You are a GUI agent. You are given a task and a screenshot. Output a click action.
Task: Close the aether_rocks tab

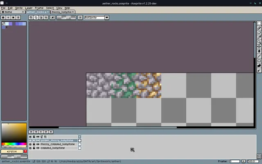(x=48, y=12)
